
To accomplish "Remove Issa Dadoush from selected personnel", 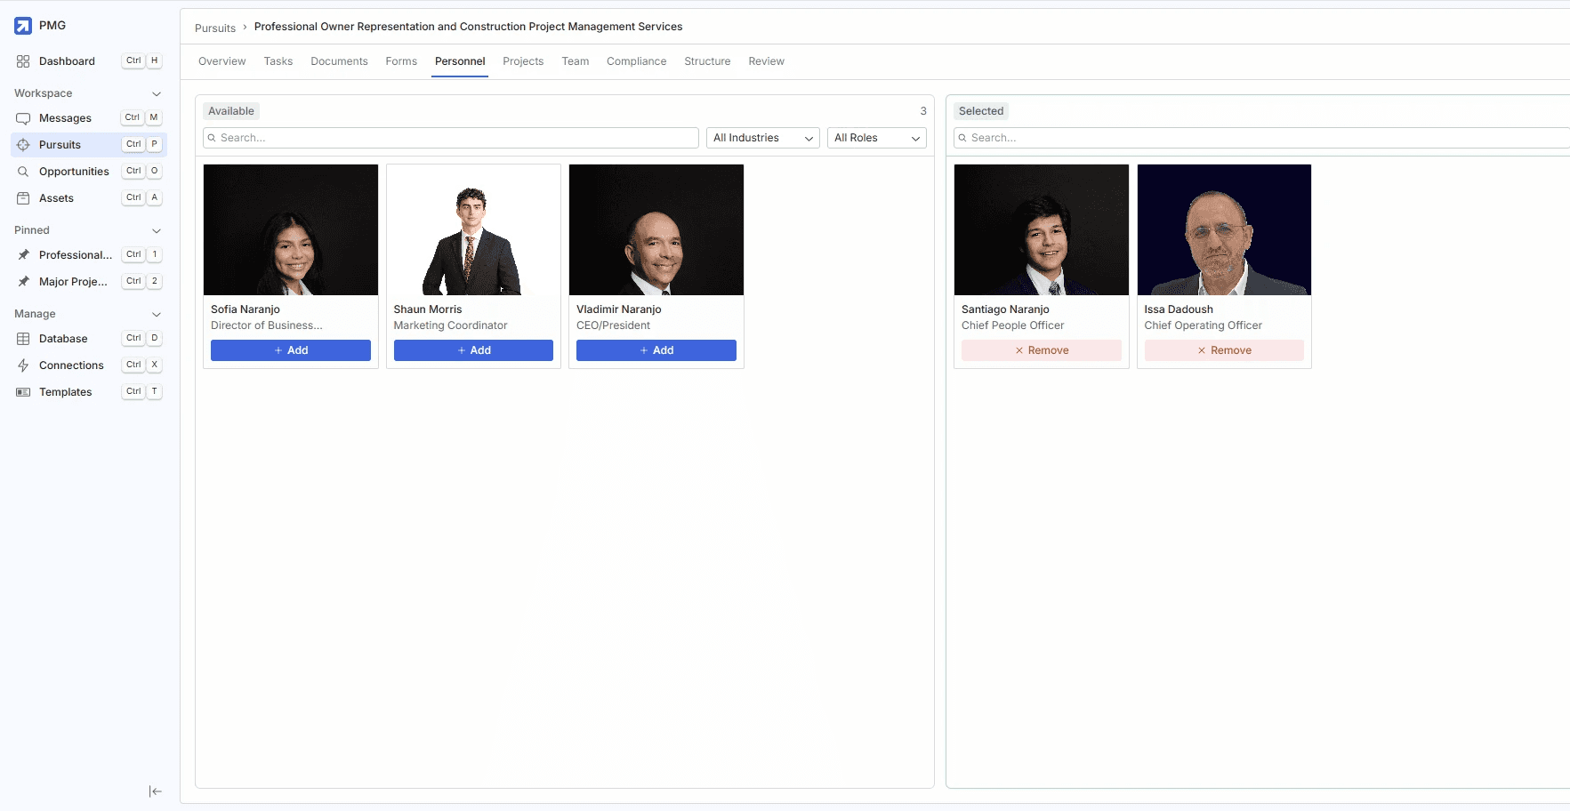I will [1224, 350].
